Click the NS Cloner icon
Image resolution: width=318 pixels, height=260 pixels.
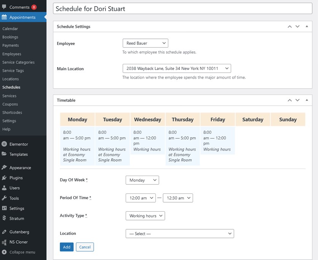coord(4,242)
